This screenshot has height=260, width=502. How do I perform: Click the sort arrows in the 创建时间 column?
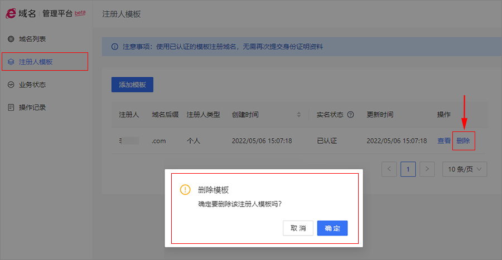point(299,115)
